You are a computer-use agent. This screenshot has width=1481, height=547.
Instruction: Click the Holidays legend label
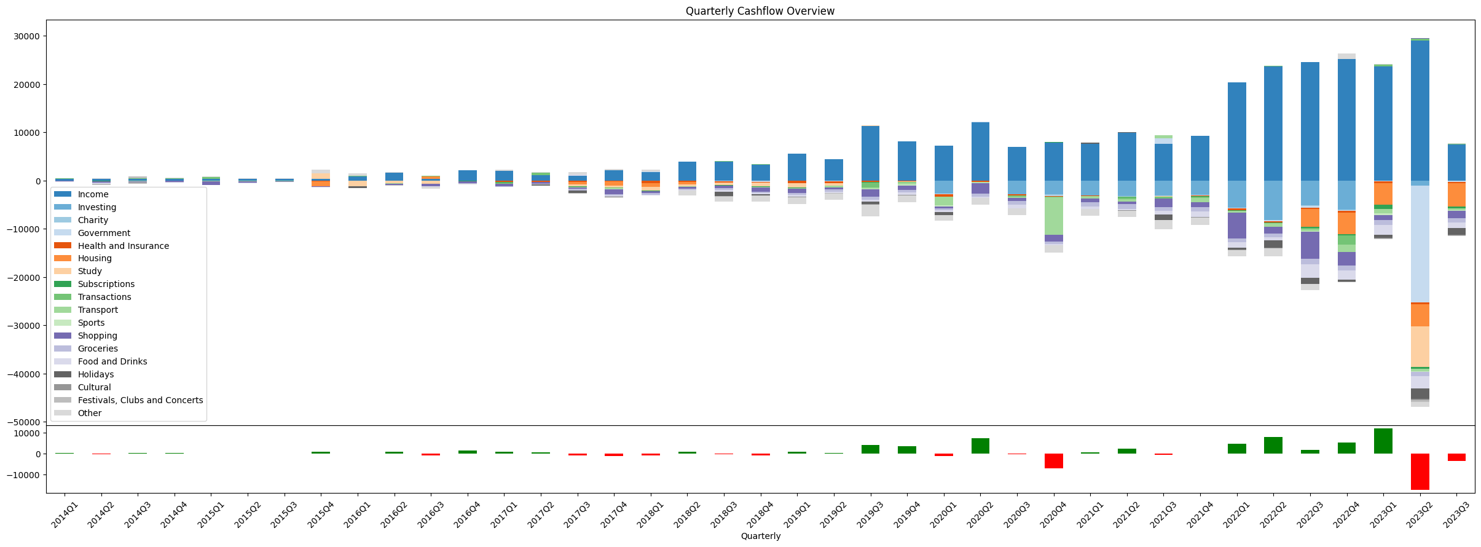pyautogui.click(x=96, y=374)
